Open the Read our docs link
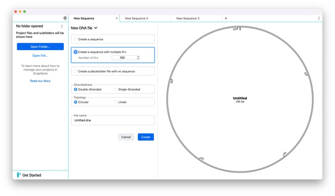This screenshot has width=335, height=196. point(40,81)
